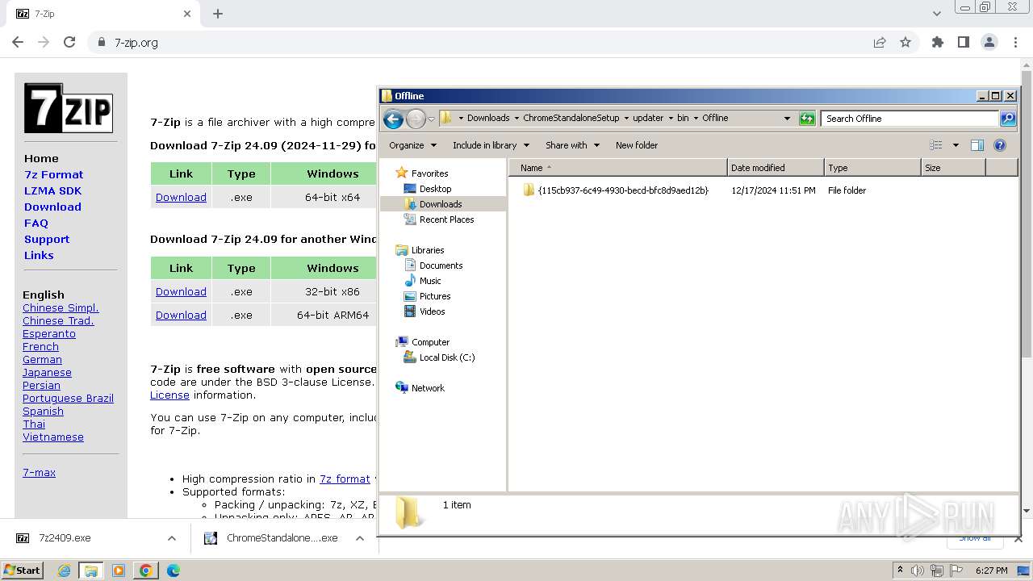1033x581 pixels.
Task: Open the LZMA SDK sidebar link
Action: point(52,190)
